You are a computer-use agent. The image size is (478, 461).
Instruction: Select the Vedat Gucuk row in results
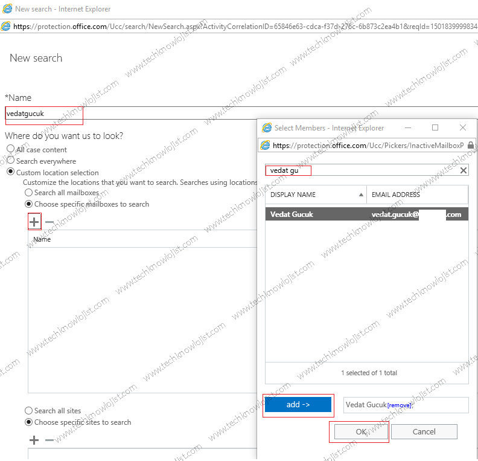click(x=367, y=214)
